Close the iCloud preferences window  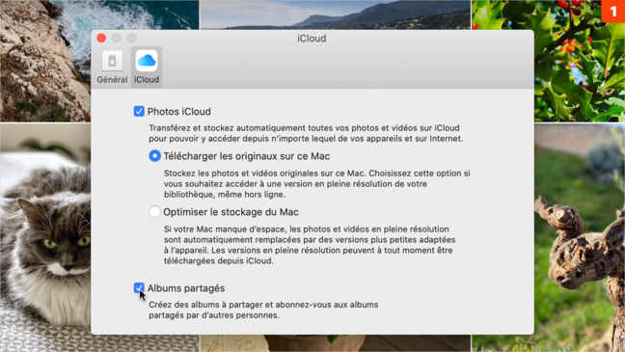(x=101, y=39)
